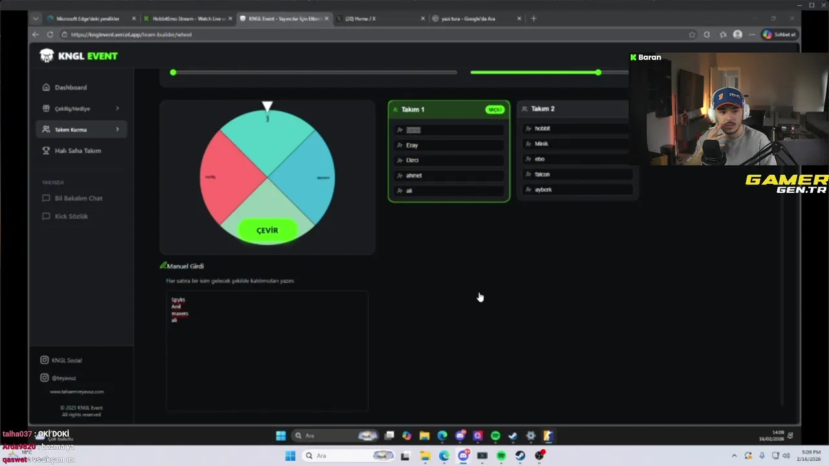Open Task View on bottom taskbar
This screenshot has height=466, width=829.
click(x=405, y=456)
